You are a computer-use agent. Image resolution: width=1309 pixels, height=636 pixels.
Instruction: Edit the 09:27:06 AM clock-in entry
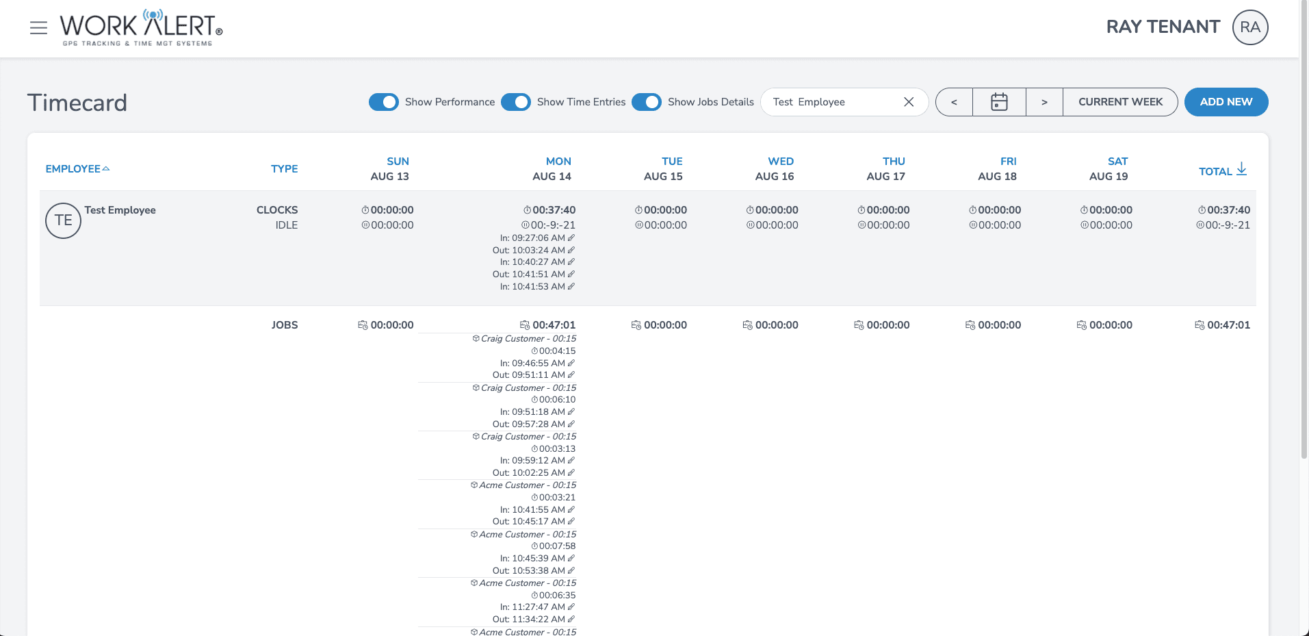[x=571, y=238]
